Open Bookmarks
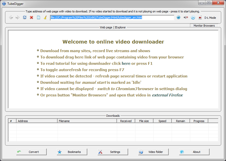Viewport: 226px width, 161px height. pyautogui.click(x=72, y=152)
